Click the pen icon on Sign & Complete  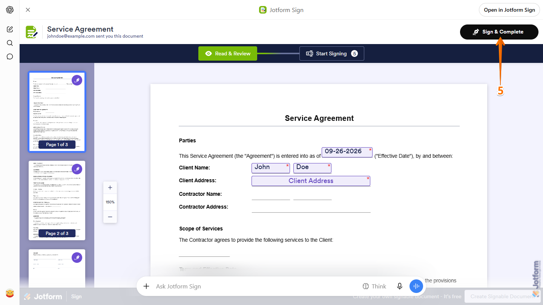(476, 32)
